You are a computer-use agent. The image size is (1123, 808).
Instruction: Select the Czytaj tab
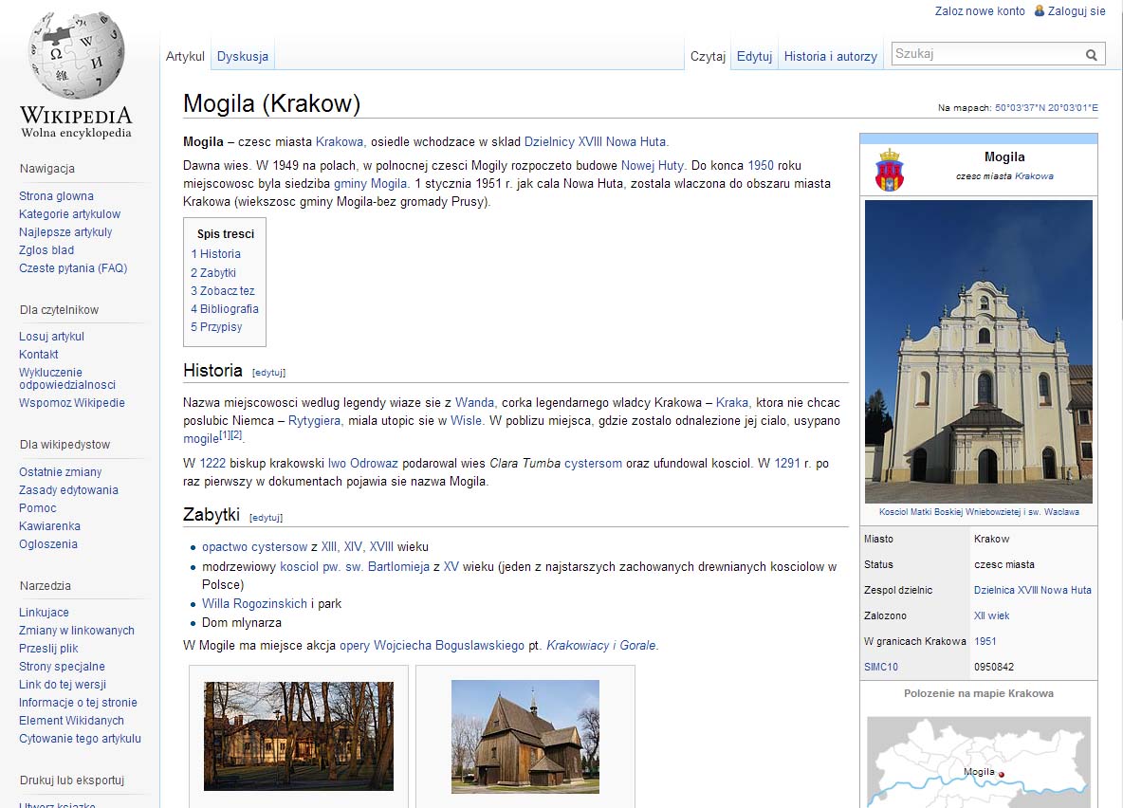[708, 57]
